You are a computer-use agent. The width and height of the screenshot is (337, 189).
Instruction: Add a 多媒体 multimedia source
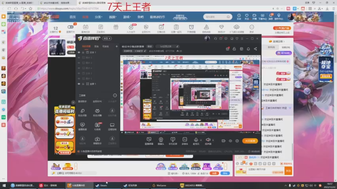click(x=185, y=139)
